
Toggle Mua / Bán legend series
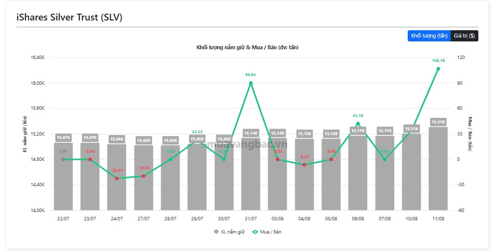click(267, 232)
